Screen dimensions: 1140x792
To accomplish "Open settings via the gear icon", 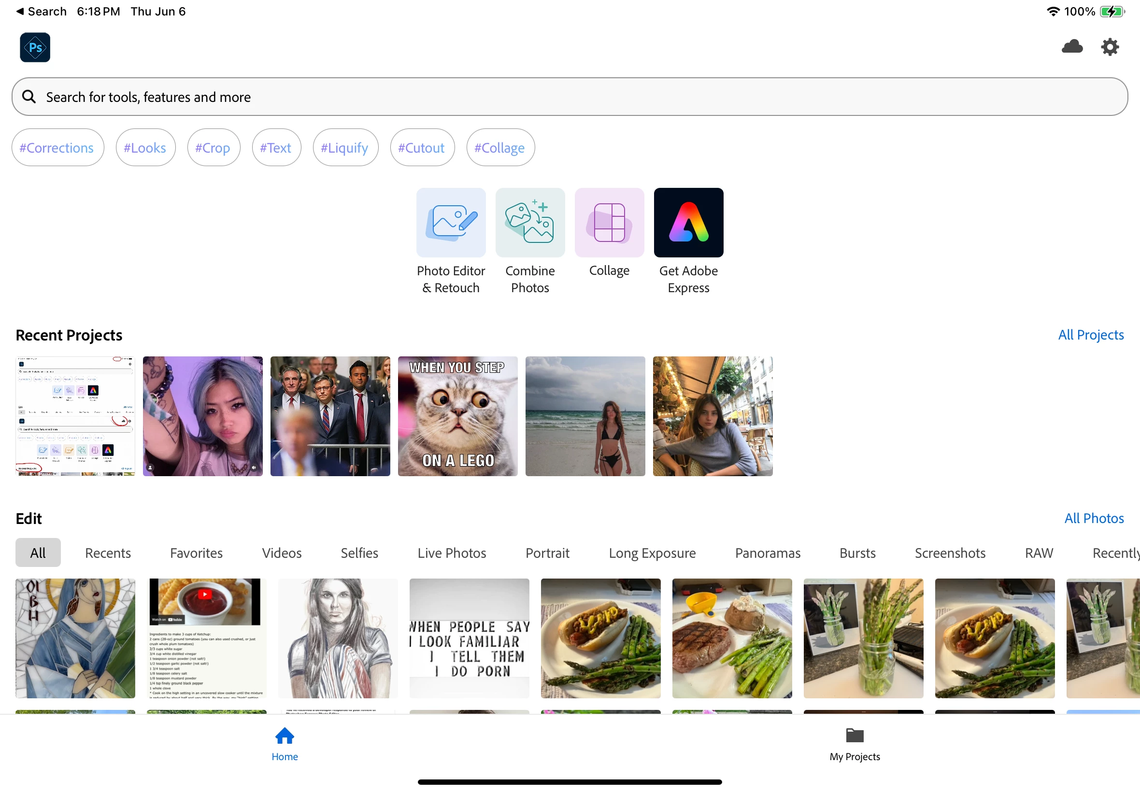I will (x=1109, y=47).
